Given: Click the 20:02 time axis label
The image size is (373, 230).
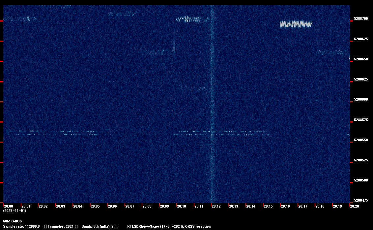Looking at the screenshot, I should [x=43, y=206].
